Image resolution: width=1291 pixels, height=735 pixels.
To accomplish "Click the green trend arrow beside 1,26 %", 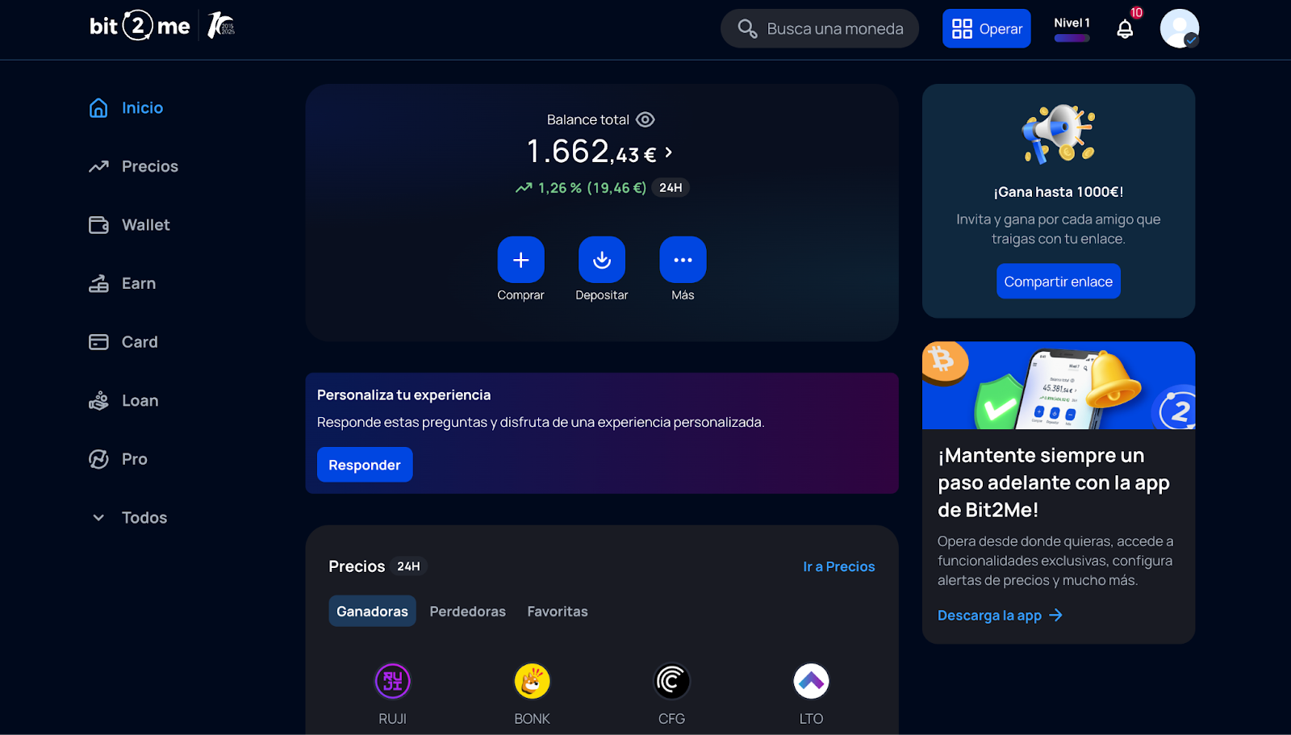I will point(524,188).
